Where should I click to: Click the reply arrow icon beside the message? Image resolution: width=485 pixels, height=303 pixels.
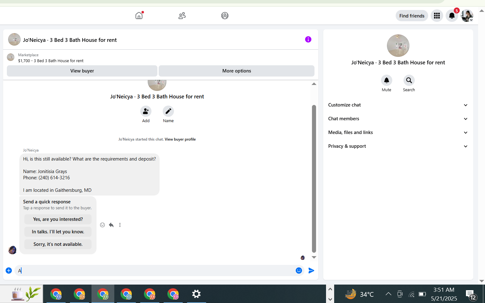coord(111,225)
